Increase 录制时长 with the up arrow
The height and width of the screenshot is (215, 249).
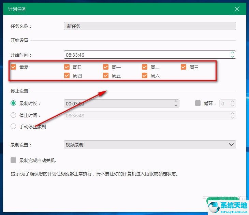[x=176, y=101]
